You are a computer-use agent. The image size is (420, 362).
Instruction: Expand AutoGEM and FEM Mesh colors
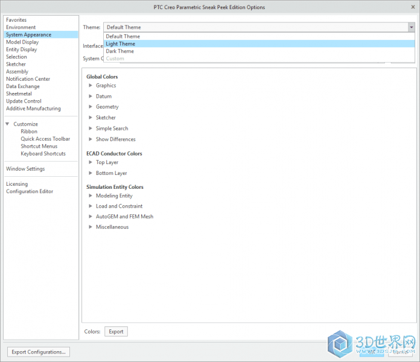(91, 217)
